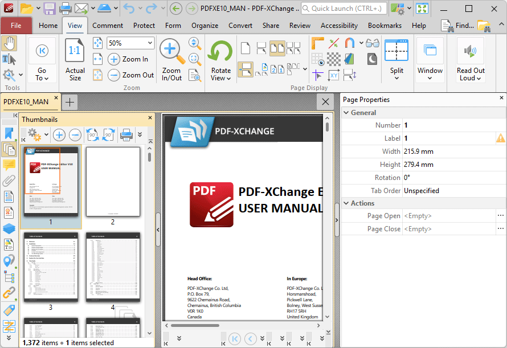Click the Save floppy disk icon
This screenshot has height=348, width=507.
coord(50,9)
